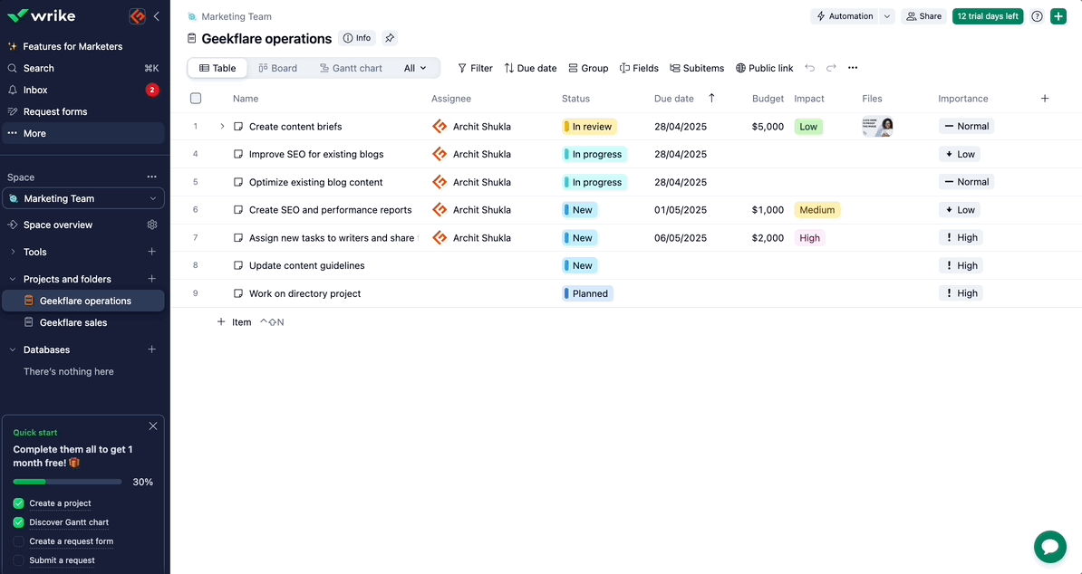Toggle the Discover Gantt chart checkmark
Image resolution: width=1082 pixels, height=574 pixels.
[19, 522]
